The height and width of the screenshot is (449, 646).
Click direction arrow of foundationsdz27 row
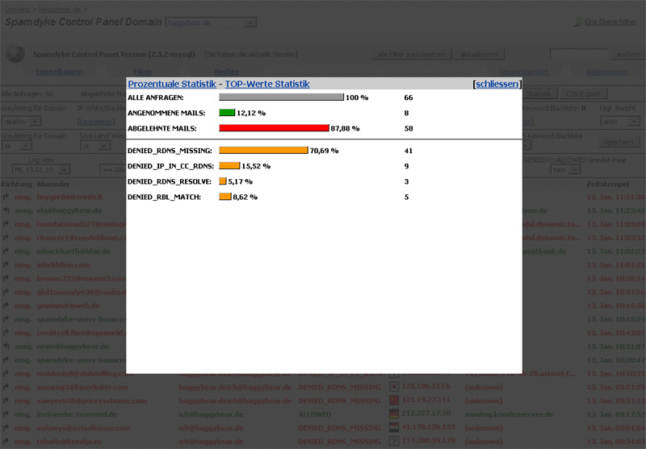6,224
